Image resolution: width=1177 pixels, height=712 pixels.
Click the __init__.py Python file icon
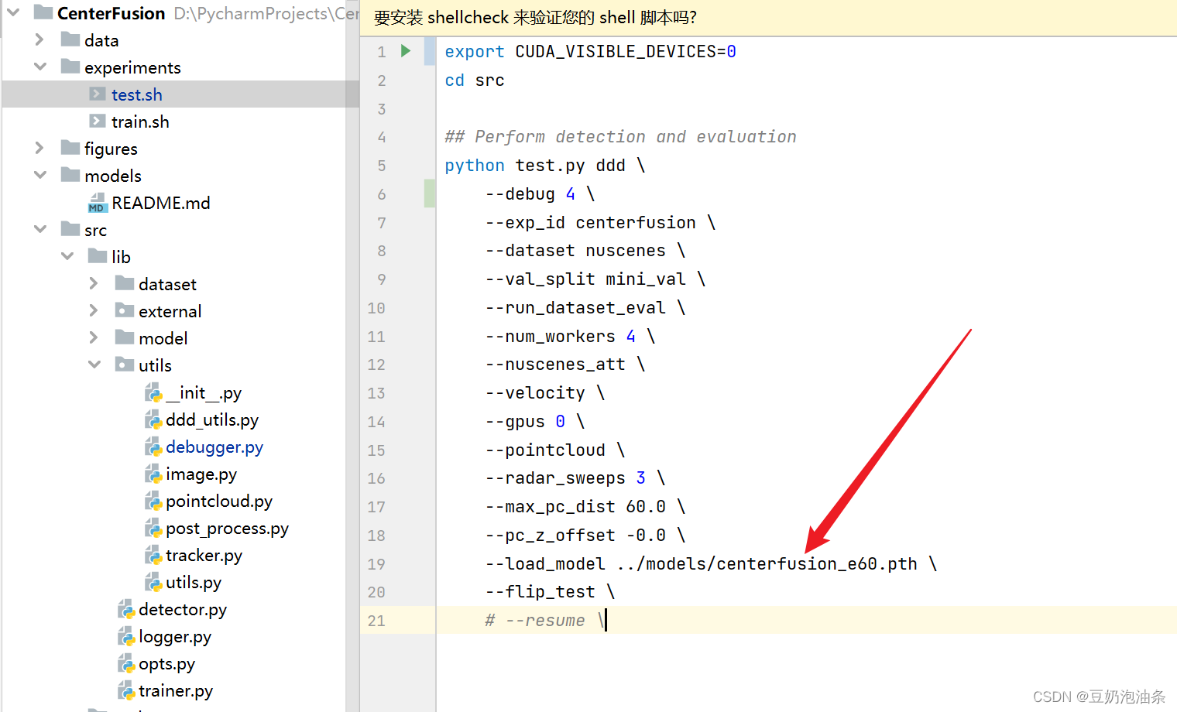pos(153,392)
